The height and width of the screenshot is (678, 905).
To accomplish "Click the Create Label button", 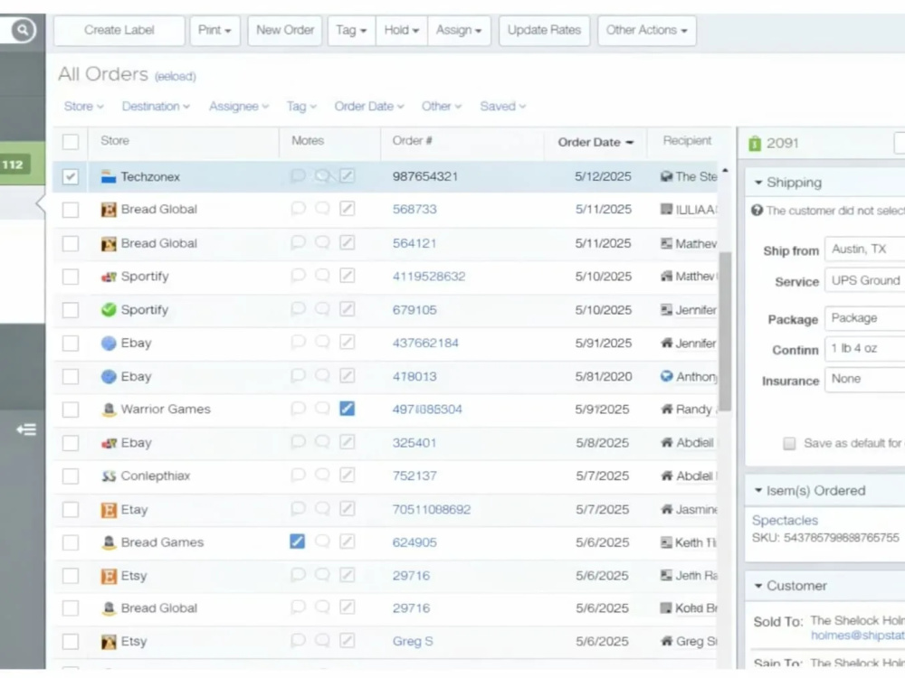I will pos(119,30).
